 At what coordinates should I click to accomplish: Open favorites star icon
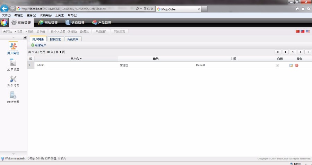click(303, 9)
